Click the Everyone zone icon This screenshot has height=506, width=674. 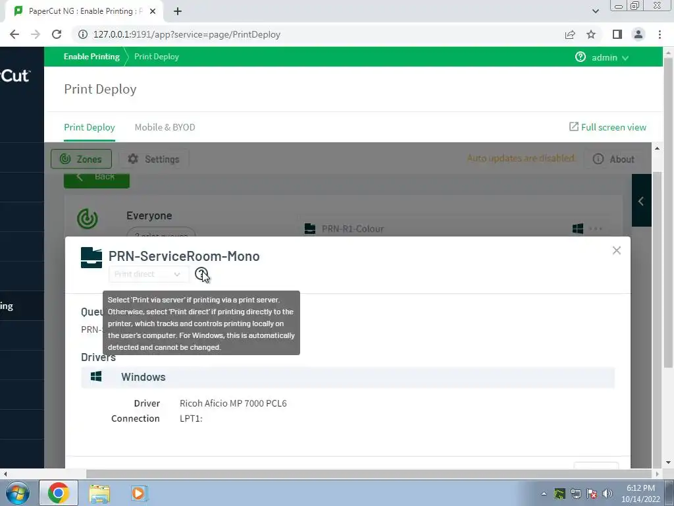pyautogui.click(x=88, y=219)
